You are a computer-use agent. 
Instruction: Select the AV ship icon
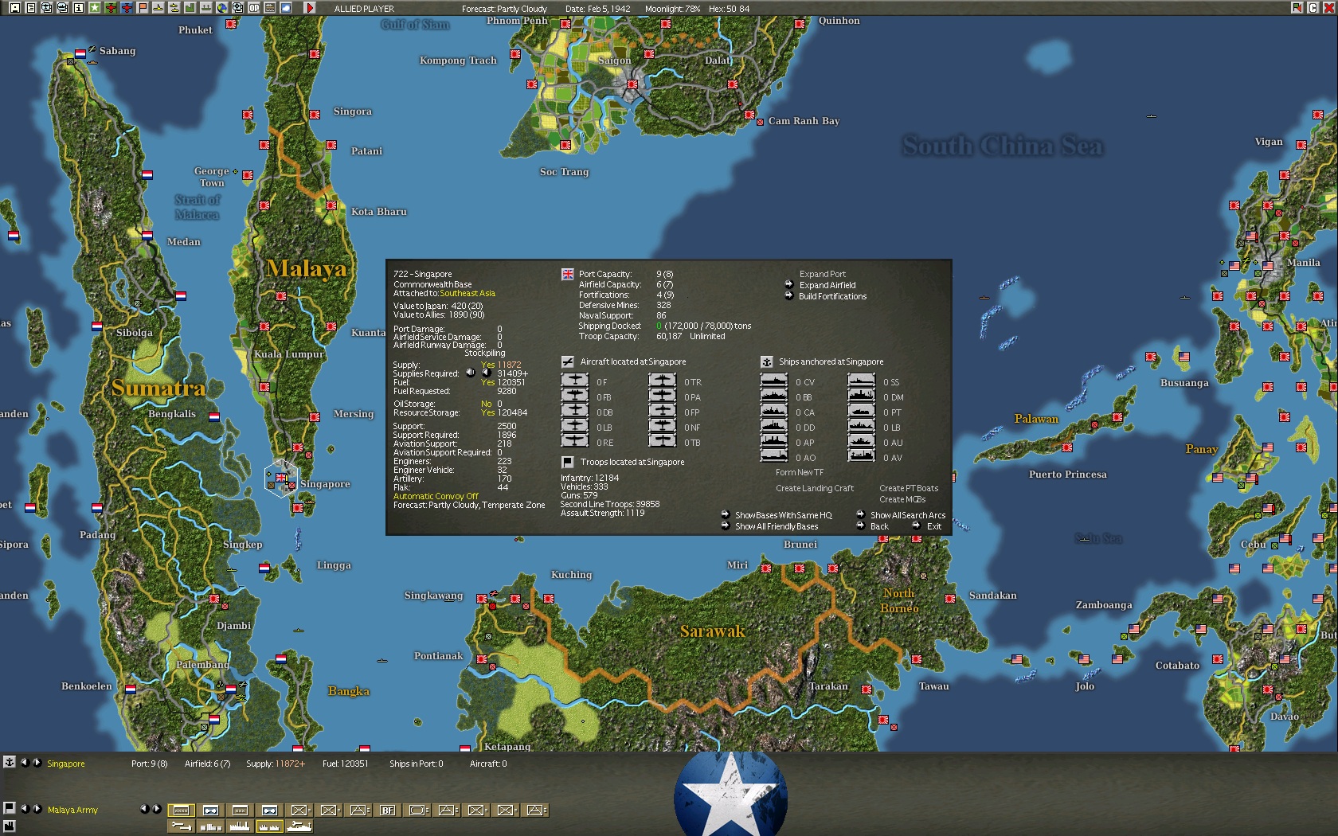(862, 456)
